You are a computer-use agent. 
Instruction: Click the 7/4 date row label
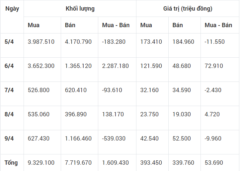click(x=9, y=90)
